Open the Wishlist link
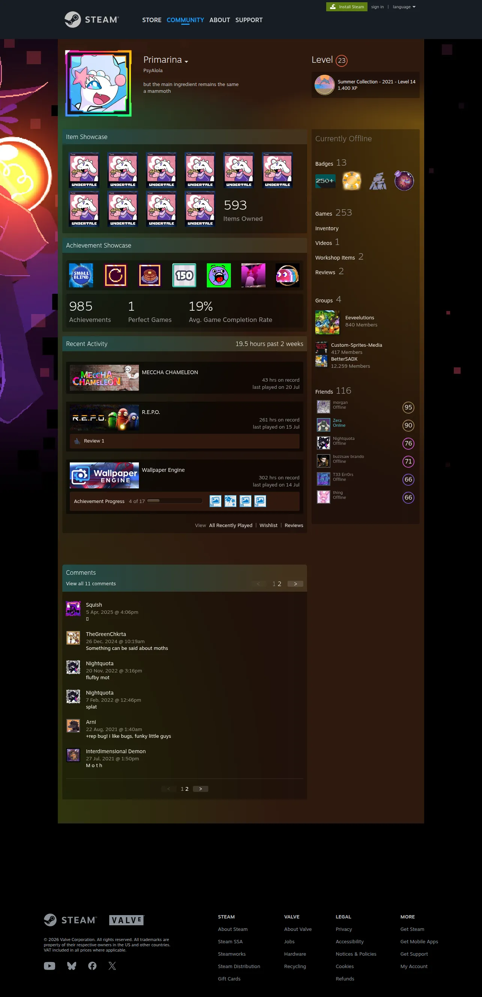Screen dimensions: 482x997 (268, 525)
